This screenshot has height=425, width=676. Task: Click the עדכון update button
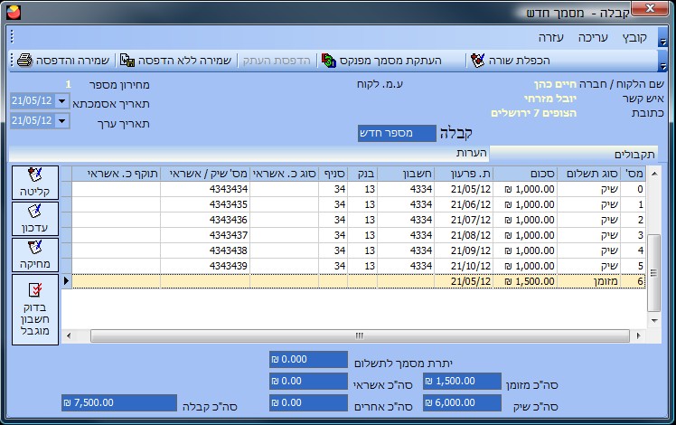click(x=35, y=219)
